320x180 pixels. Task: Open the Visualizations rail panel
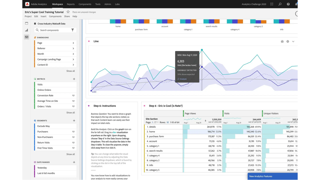[26, 30]
